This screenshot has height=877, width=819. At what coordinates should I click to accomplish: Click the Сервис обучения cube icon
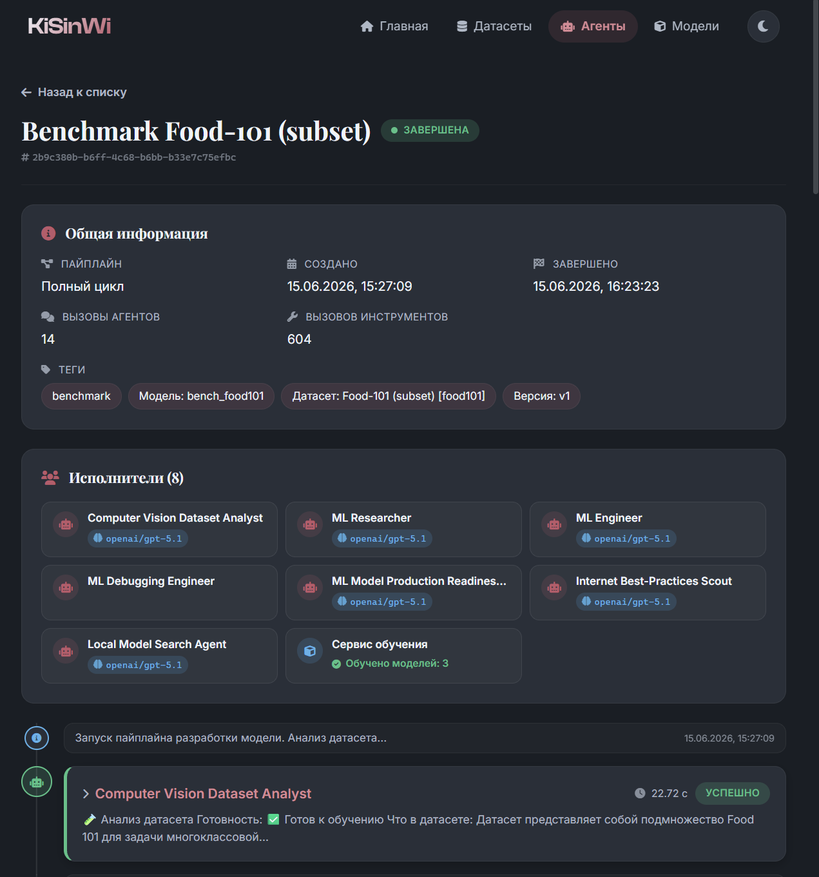point(310,651)
